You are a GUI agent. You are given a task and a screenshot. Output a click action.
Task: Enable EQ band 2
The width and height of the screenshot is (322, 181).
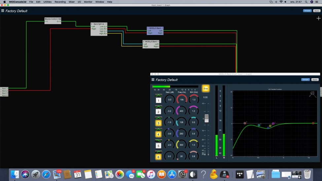tap(159, 112)
